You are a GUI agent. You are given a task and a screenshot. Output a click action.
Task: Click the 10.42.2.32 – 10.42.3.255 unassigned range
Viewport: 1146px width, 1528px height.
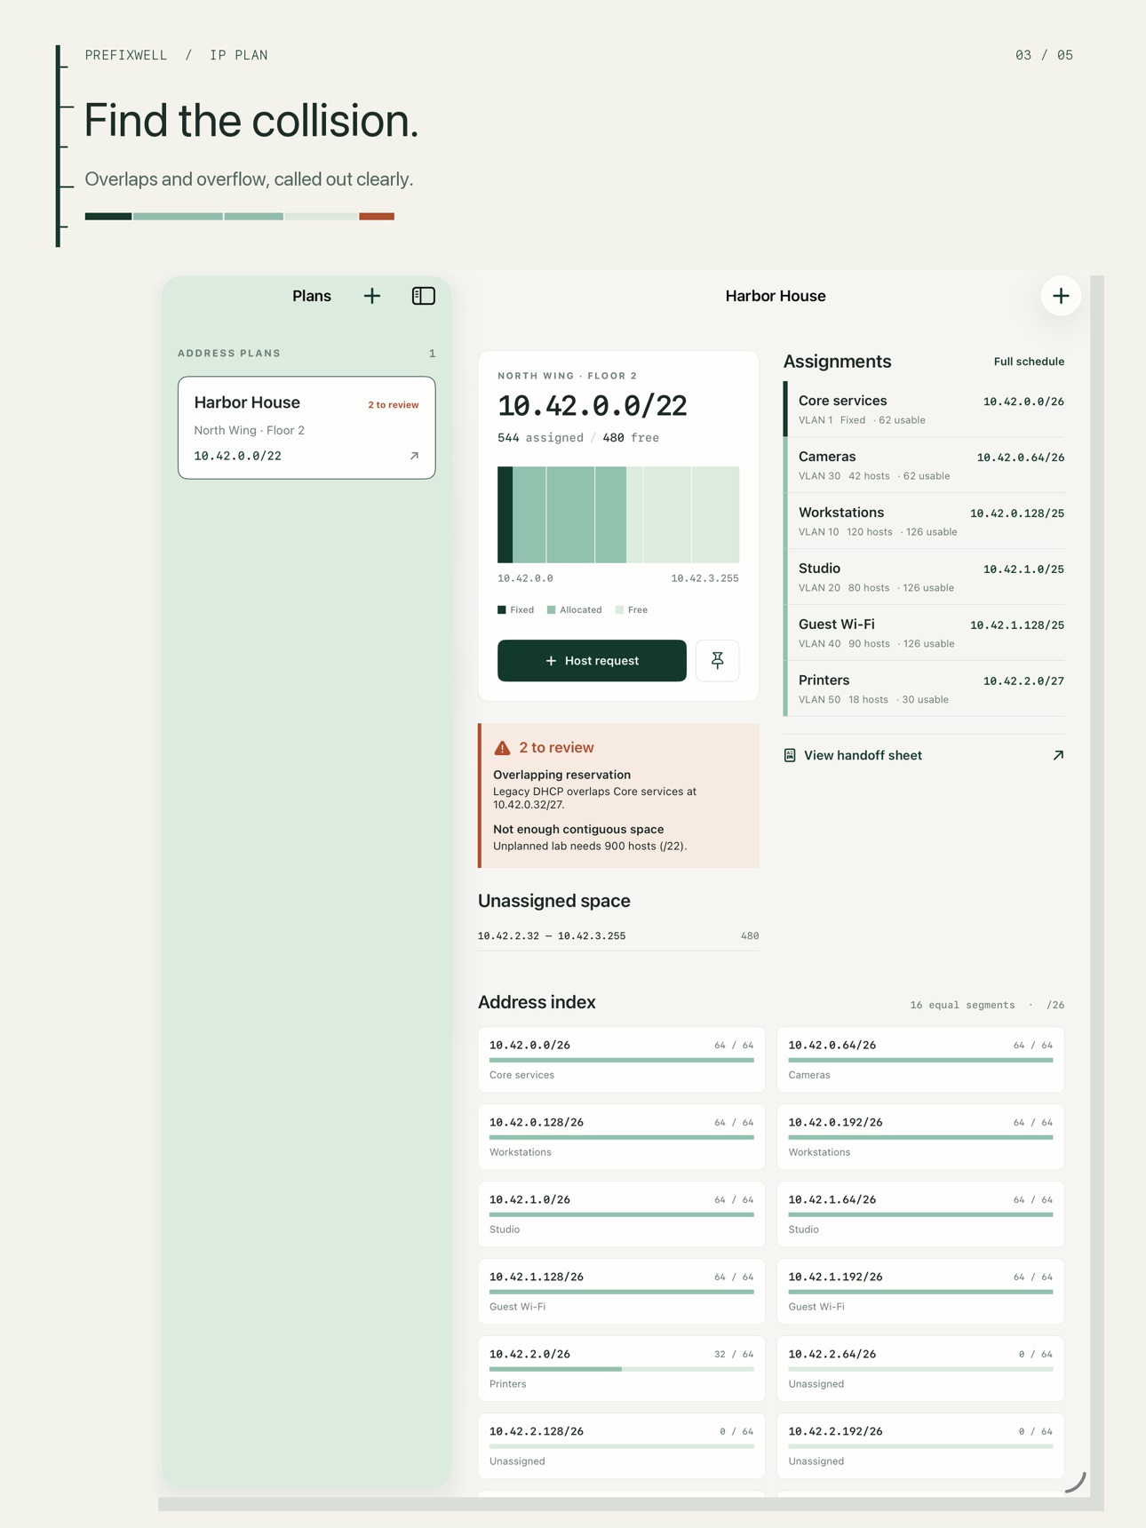(x=618, y=936)
